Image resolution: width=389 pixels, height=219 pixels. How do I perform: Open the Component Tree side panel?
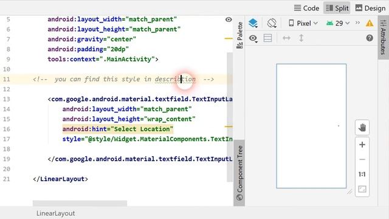[239, 173]
